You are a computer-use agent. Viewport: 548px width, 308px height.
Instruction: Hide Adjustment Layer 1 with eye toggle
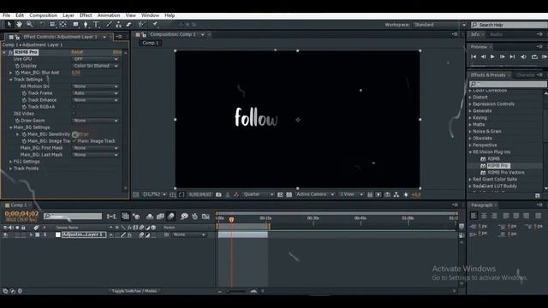pos(5,235)
